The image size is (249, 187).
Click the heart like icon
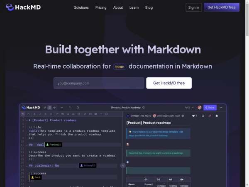point(193,116)
